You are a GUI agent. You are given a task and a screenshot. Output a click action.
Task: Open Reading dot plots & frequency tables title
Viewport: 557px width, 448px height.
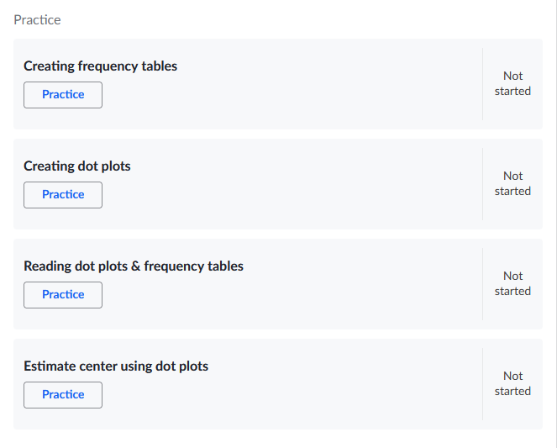134,266
